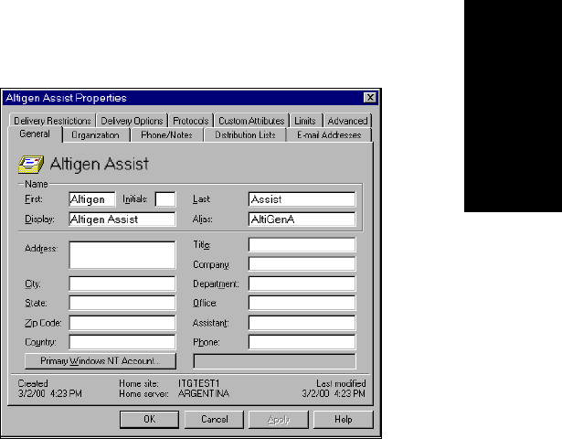Open the Delivery Options tab
The width and height of the screenshot is (562, 439).
132,121
